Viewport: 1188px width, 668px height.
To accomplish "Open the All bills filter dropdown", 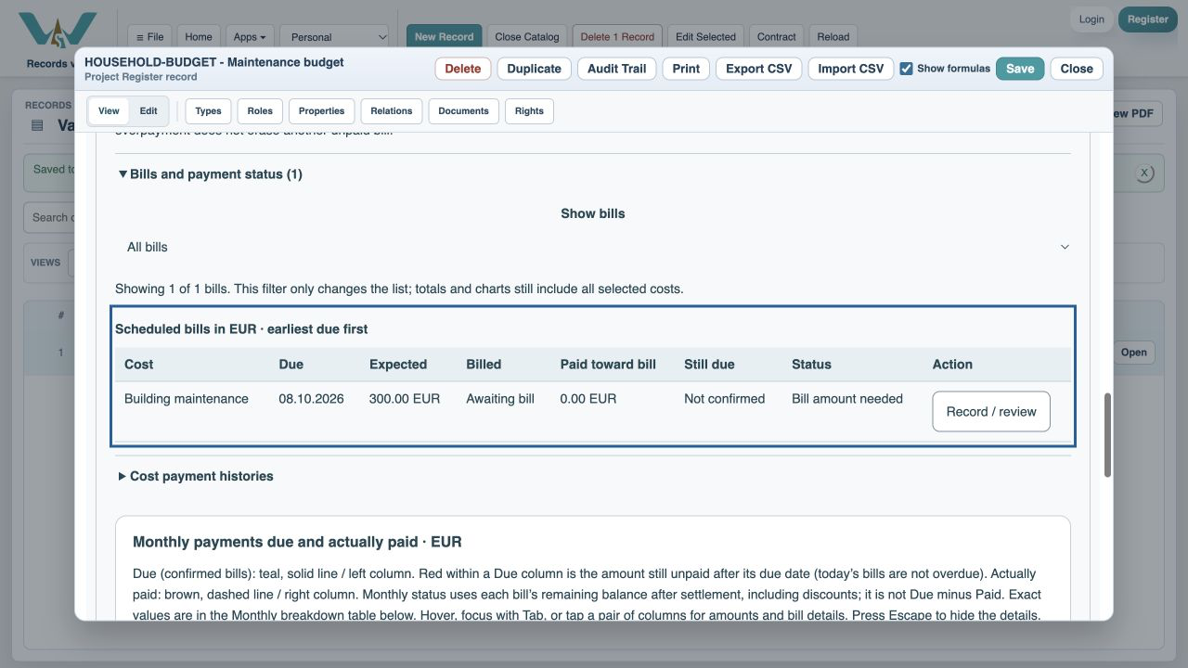I will pyautogui.click(x=593, y=247).
